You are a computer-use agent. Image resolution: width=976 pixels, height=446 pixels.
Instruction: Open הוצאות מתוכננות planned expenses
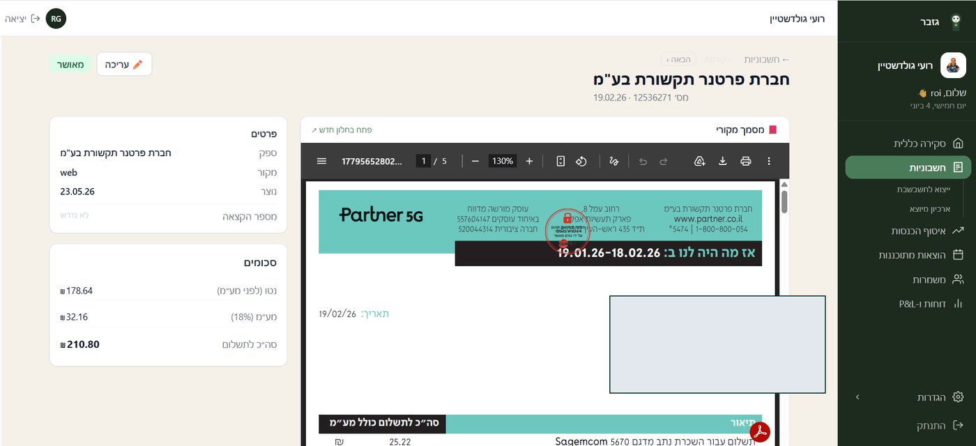point(921,255)
